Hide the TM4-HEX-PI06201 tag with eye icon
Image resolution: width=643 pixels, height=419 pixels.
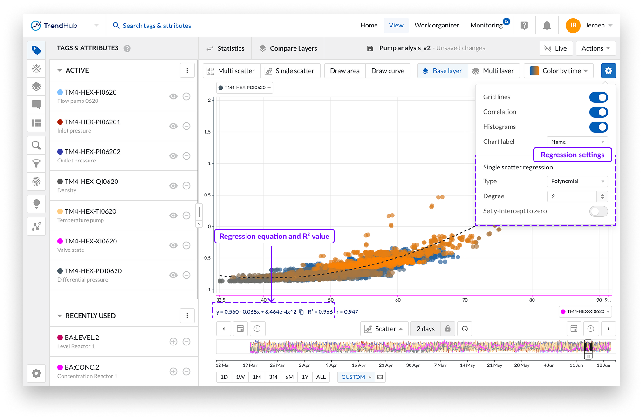[x=173, y=126]
